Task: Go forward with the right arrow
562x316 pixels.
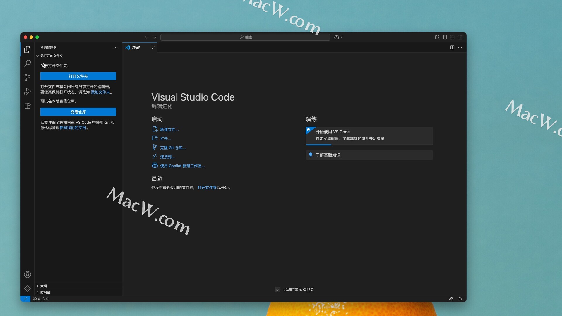Action: pos(154,37)
